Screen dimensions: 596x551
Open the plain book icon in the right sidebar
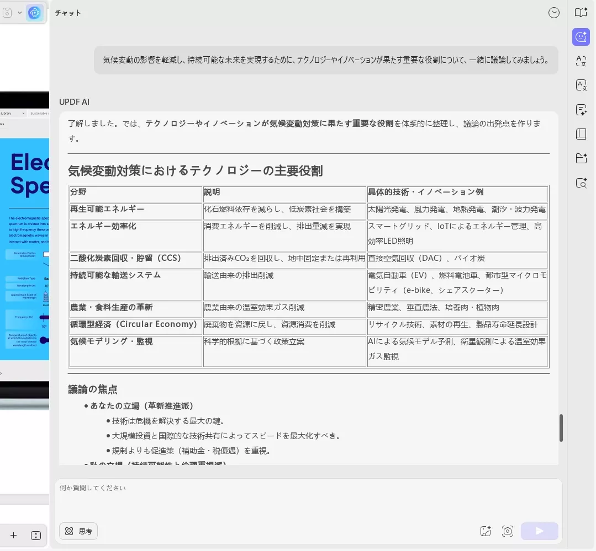pyautogui.click(x=581, y=134)
